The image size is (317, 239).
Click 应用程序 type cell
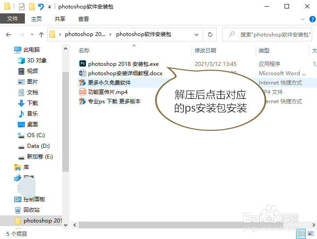pos(269,64)
